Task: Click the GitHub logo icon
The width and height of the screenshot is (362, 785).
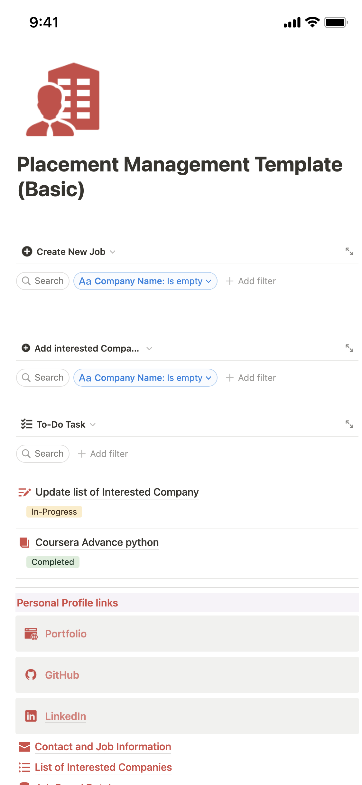Action: (31, 675)
